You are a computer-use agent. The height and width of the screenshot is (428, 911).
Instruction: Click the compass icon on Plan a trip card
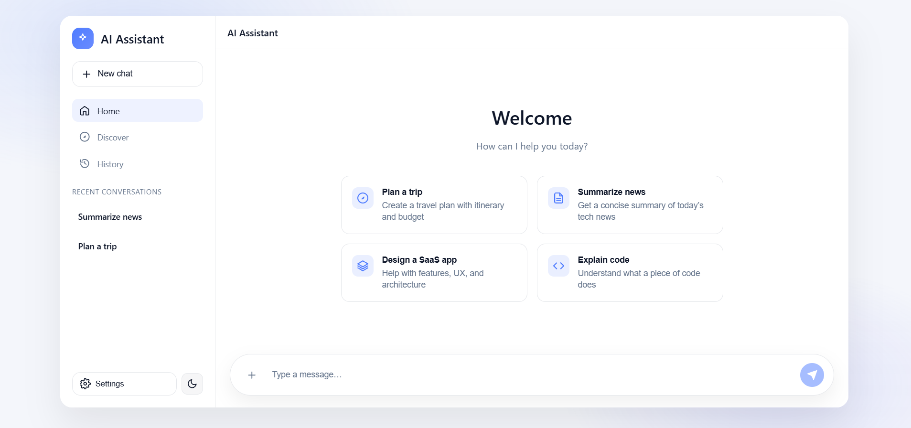363,198
